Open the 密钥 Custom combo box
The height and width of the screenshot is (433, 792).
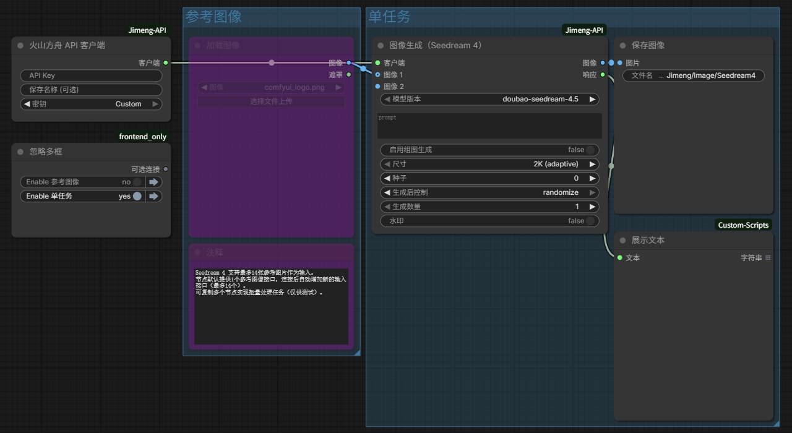pos(92,104)
